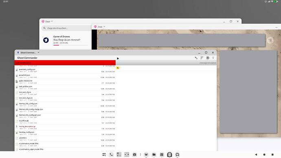This screenshot has width=281, height=158.
Task: Select the red-named 'tracing_descriptors' file
Action: pyautogui.click(x=65, y=127)
